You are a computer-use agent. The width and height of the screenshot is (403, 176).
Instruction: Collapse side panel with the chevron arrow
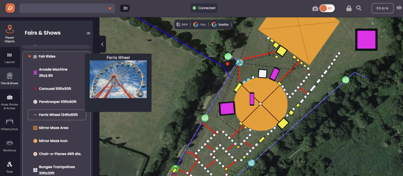point(102,44)
